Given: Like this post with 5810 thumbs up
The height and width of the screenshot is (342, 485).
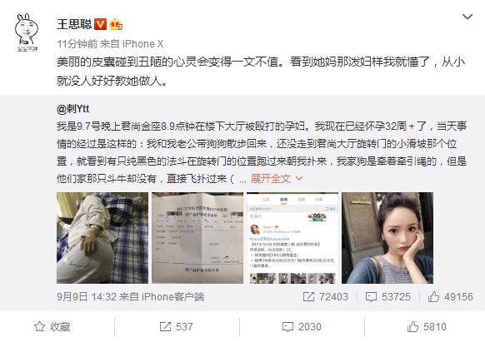Looking at the screenshot, I should click(427, 326).
